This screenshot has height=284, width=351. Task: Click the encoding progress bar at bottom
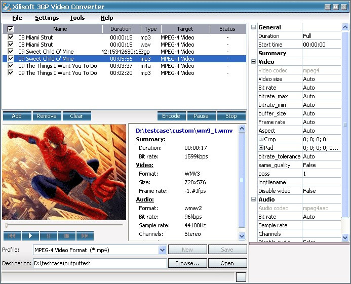118,277
